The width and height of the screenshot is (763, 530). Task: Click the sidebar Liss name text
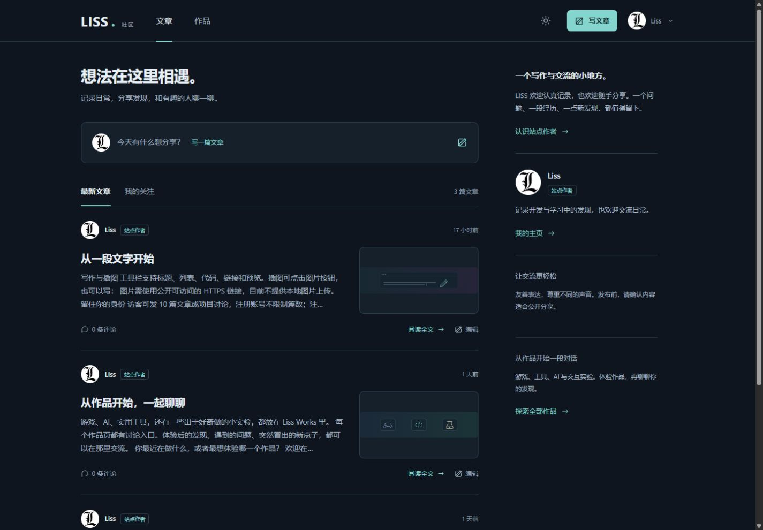tap(554, 176)
